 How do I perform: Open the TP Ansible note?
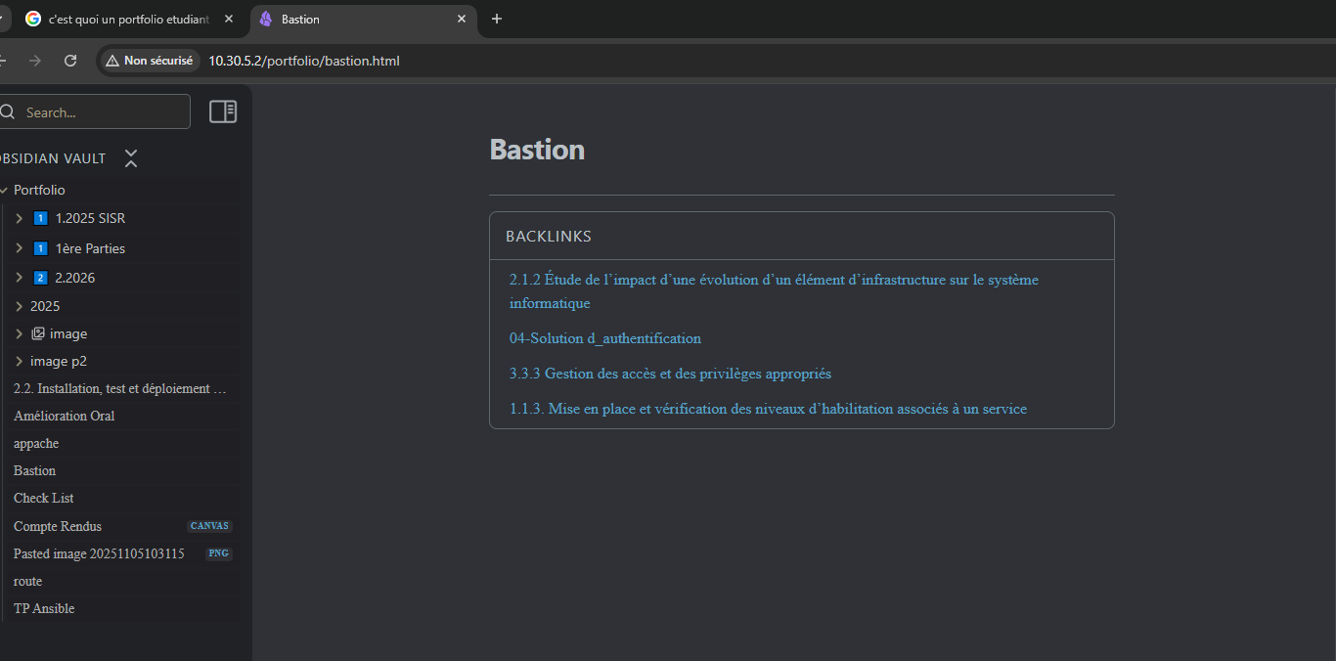pos(44,608)
